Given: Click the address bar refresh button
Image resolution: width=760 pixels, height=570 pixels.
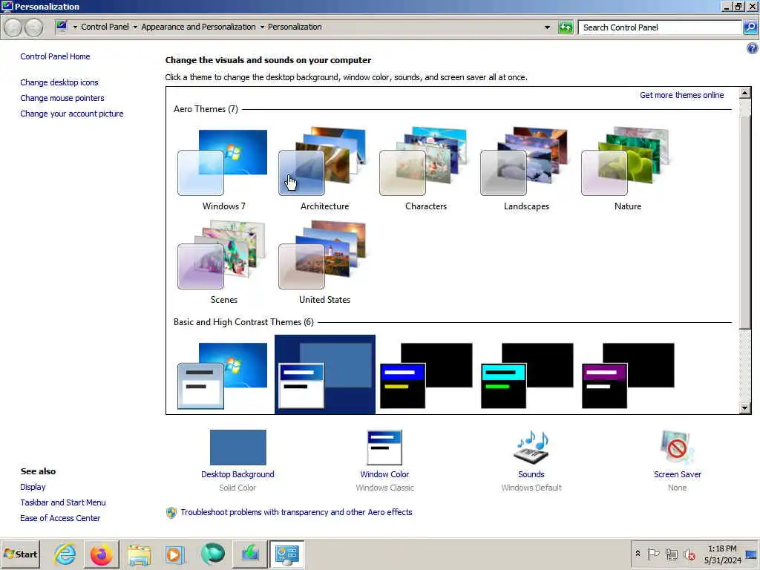Looking at the screenshot, I should (x=565, y=27).
